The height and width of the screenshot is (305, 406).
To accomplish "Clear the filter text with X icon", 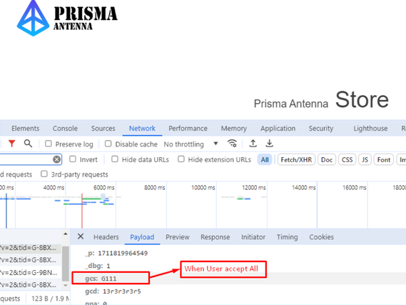I will click(56, 159).
